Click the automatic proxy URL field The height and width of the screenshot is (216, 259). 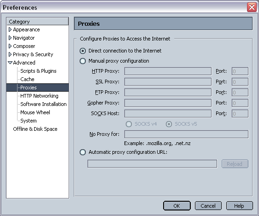pos(152,163)
